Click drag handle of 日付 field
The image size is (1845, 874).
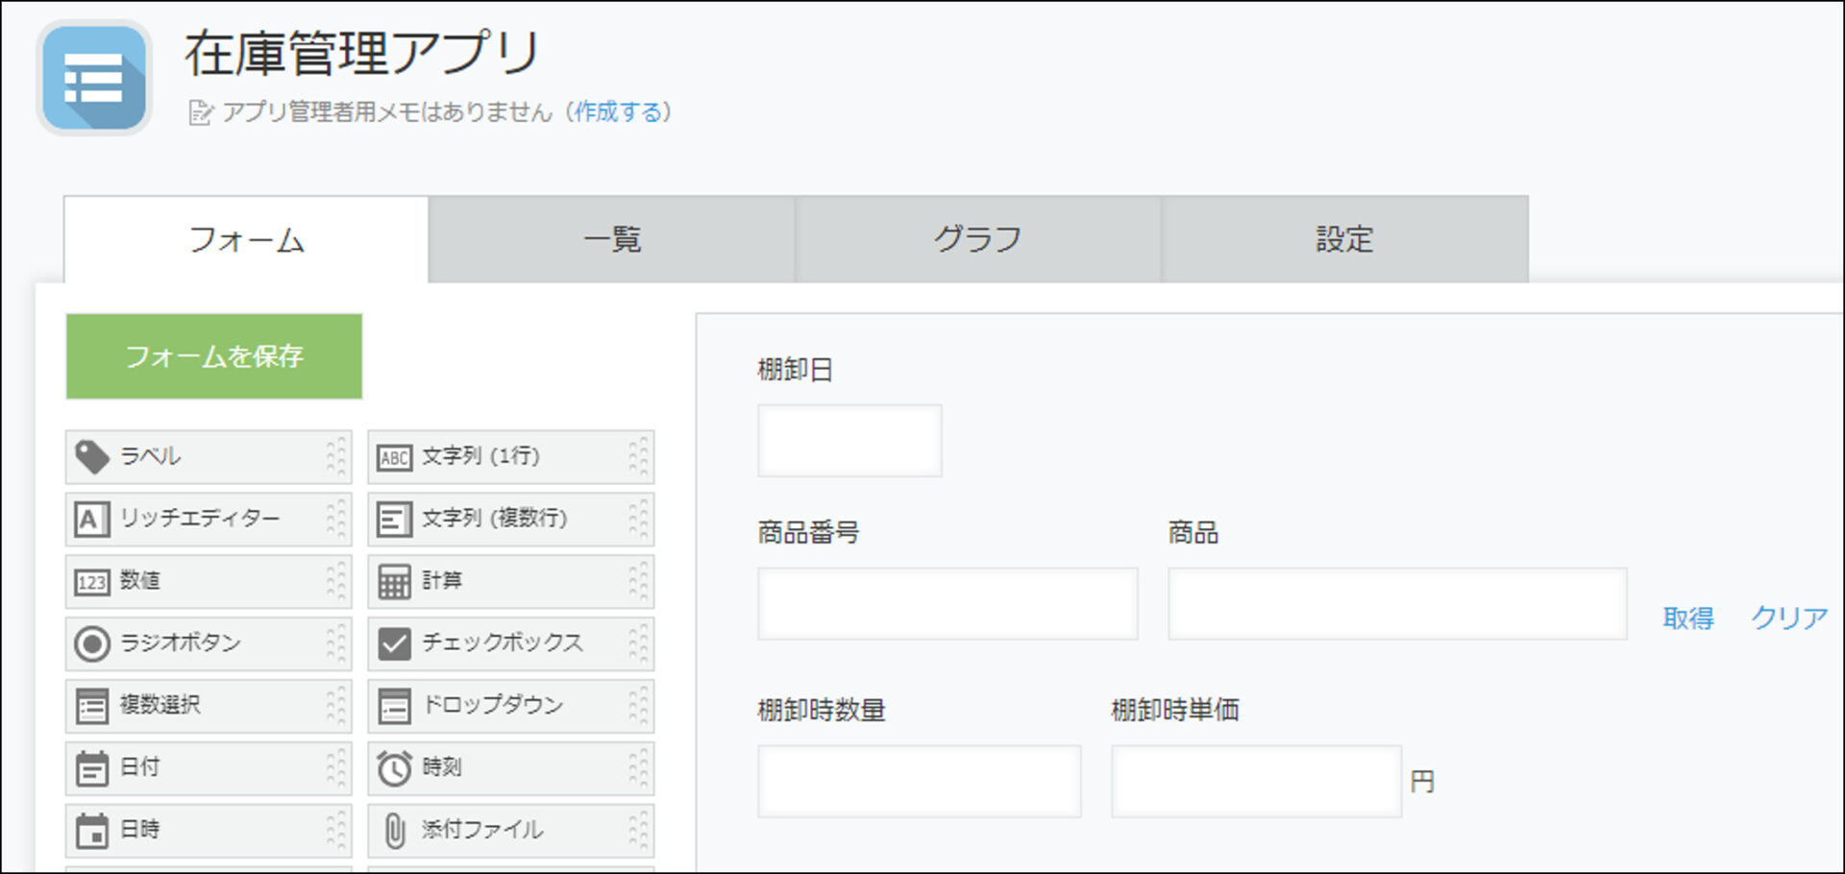coord(335,768)
